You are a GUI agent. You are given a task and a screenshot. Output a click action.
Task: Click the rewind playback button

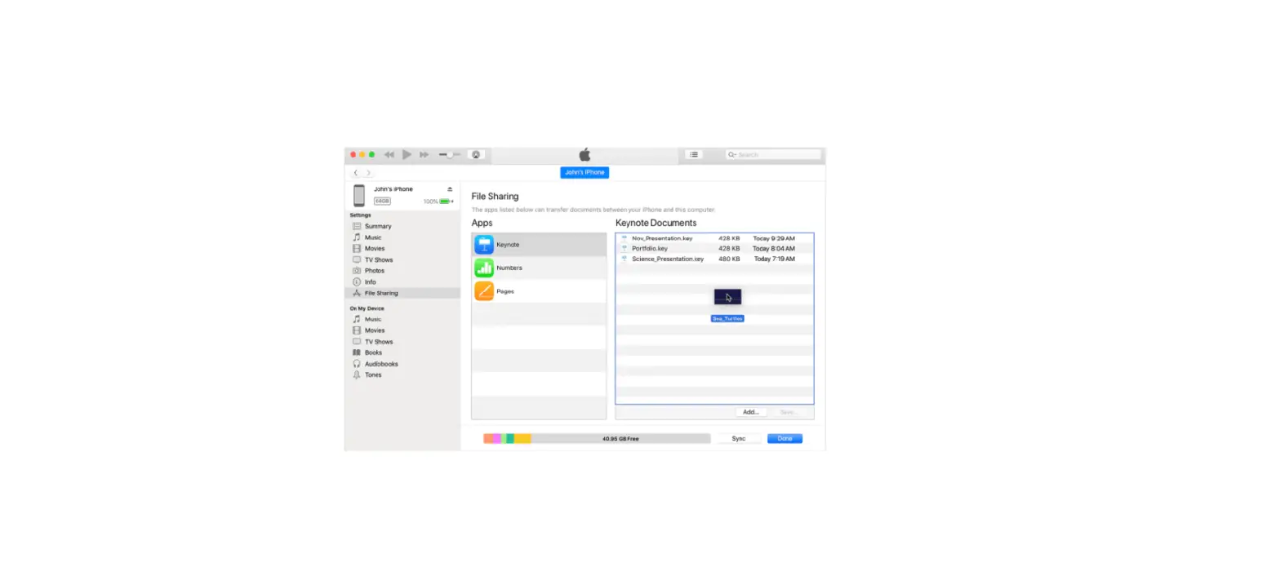click(x=389, y=154)
